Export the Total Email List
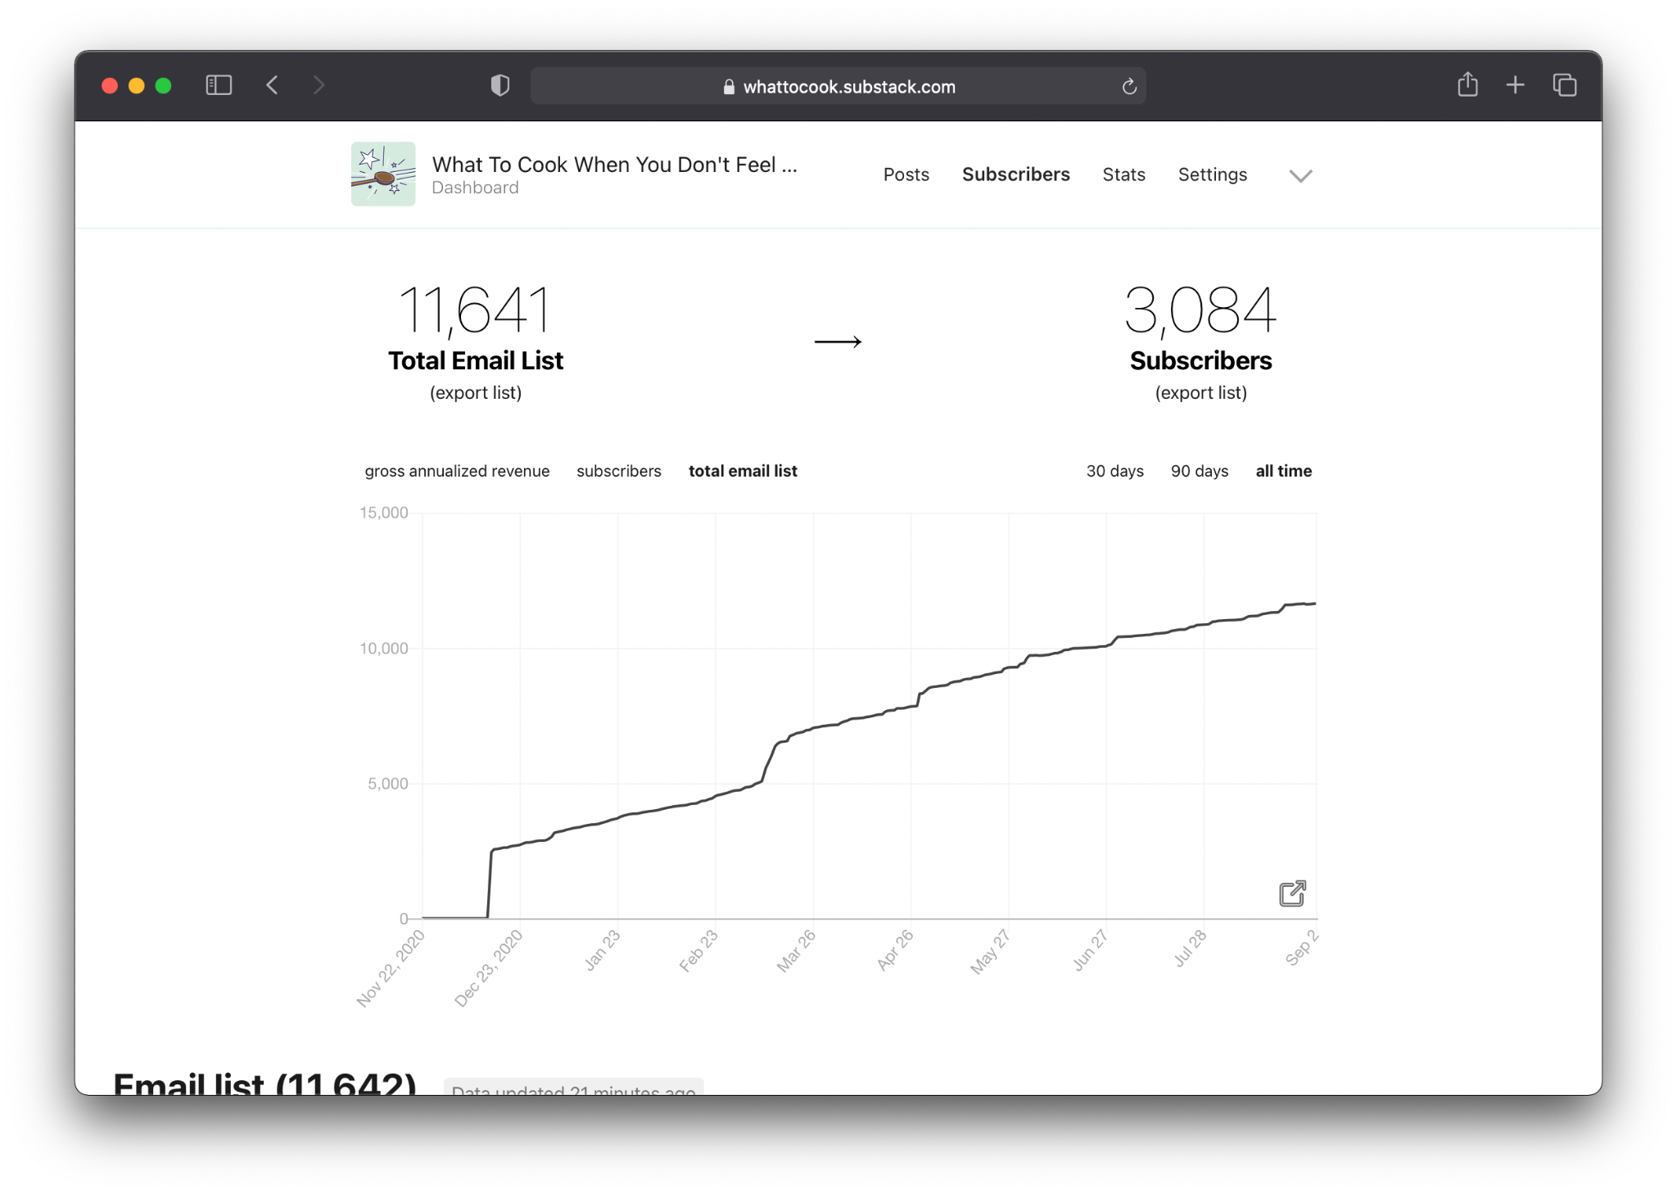Screen dimensions: 1677x1194 pos(475,392)
